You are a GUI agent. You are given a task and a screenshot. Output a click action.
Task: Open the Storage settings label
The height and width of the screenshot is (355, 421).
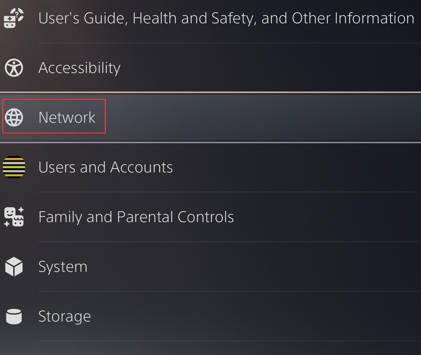tap(65, 316)
